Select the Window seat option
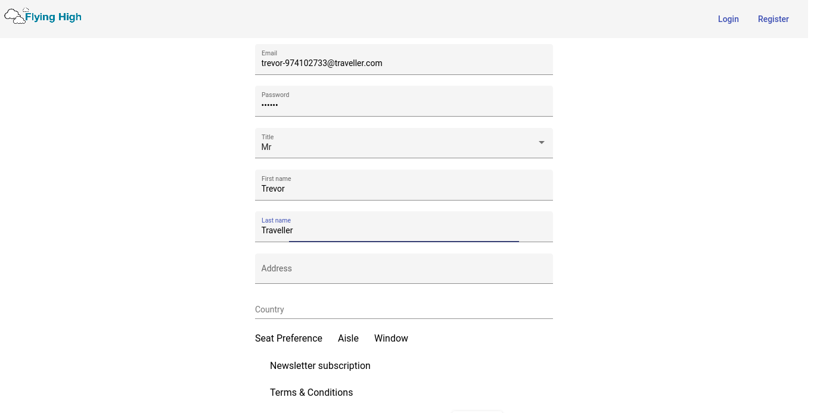This screenshot has width=814, height=413. 391,338
